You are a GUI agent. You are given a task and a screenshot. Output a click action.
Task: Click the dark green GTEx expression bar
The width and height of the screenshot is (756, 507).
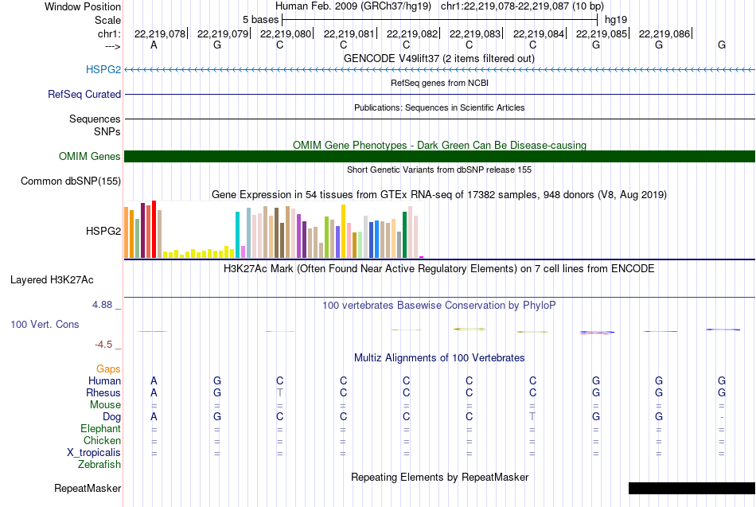click(x=404, y=235)
